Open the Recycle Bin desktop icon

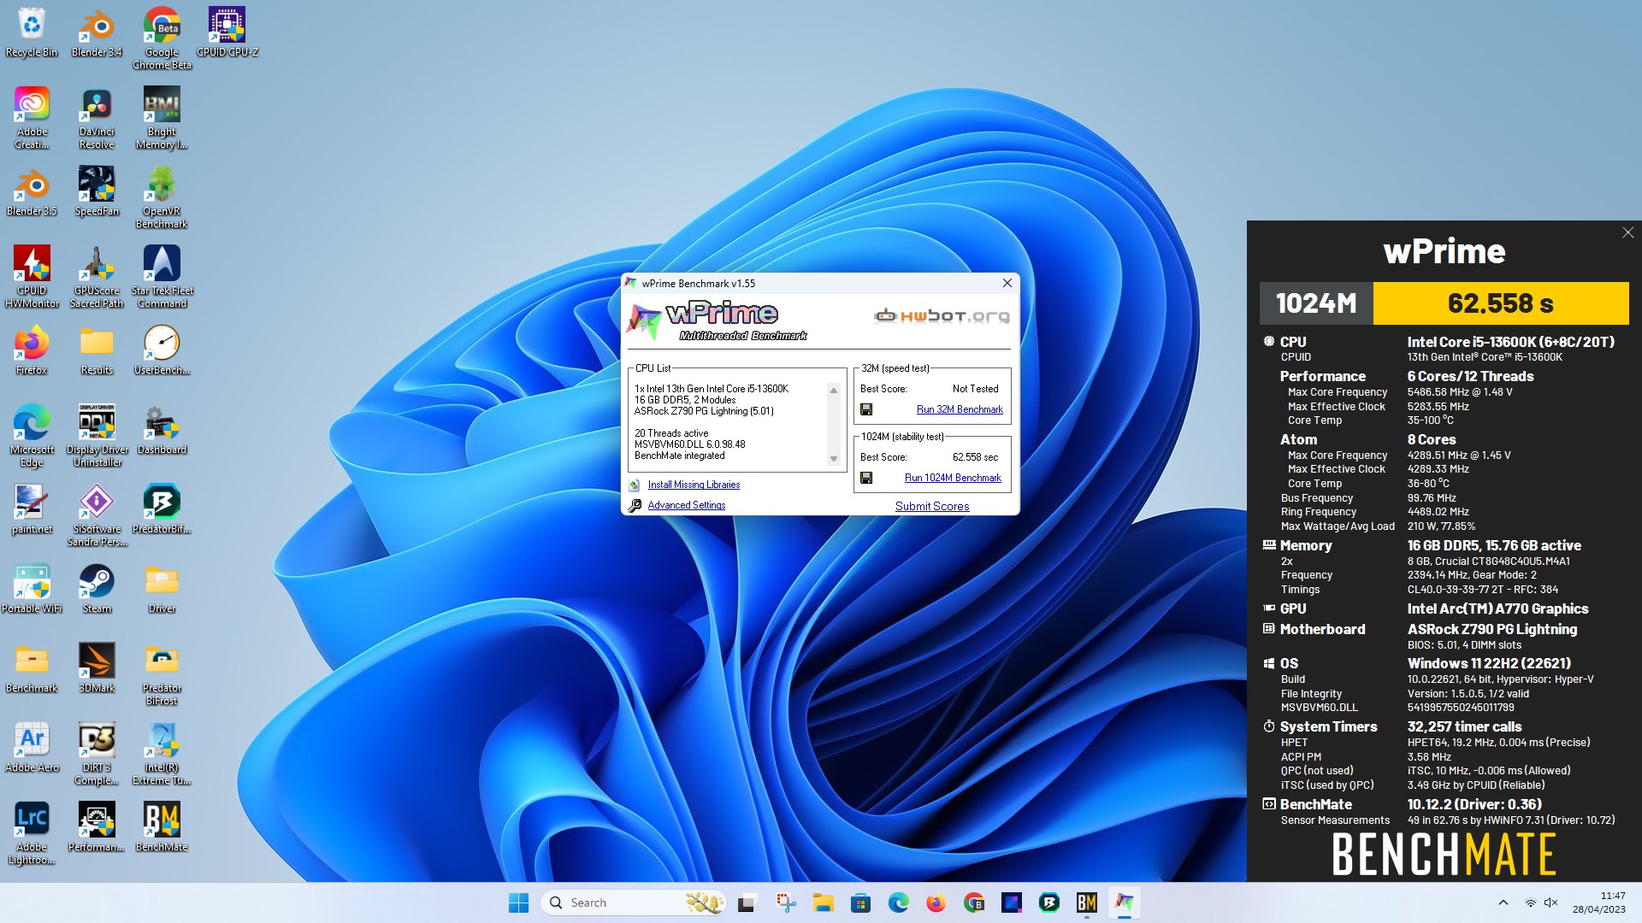[x=32, y=32]
